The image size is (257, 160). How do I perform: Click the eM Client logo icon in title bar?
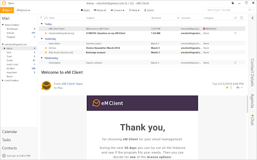(x=4, y=3)
